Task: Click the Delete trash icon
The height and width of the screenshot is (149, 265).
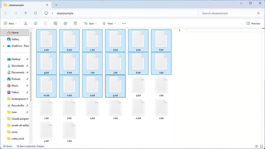Action: 75,23
